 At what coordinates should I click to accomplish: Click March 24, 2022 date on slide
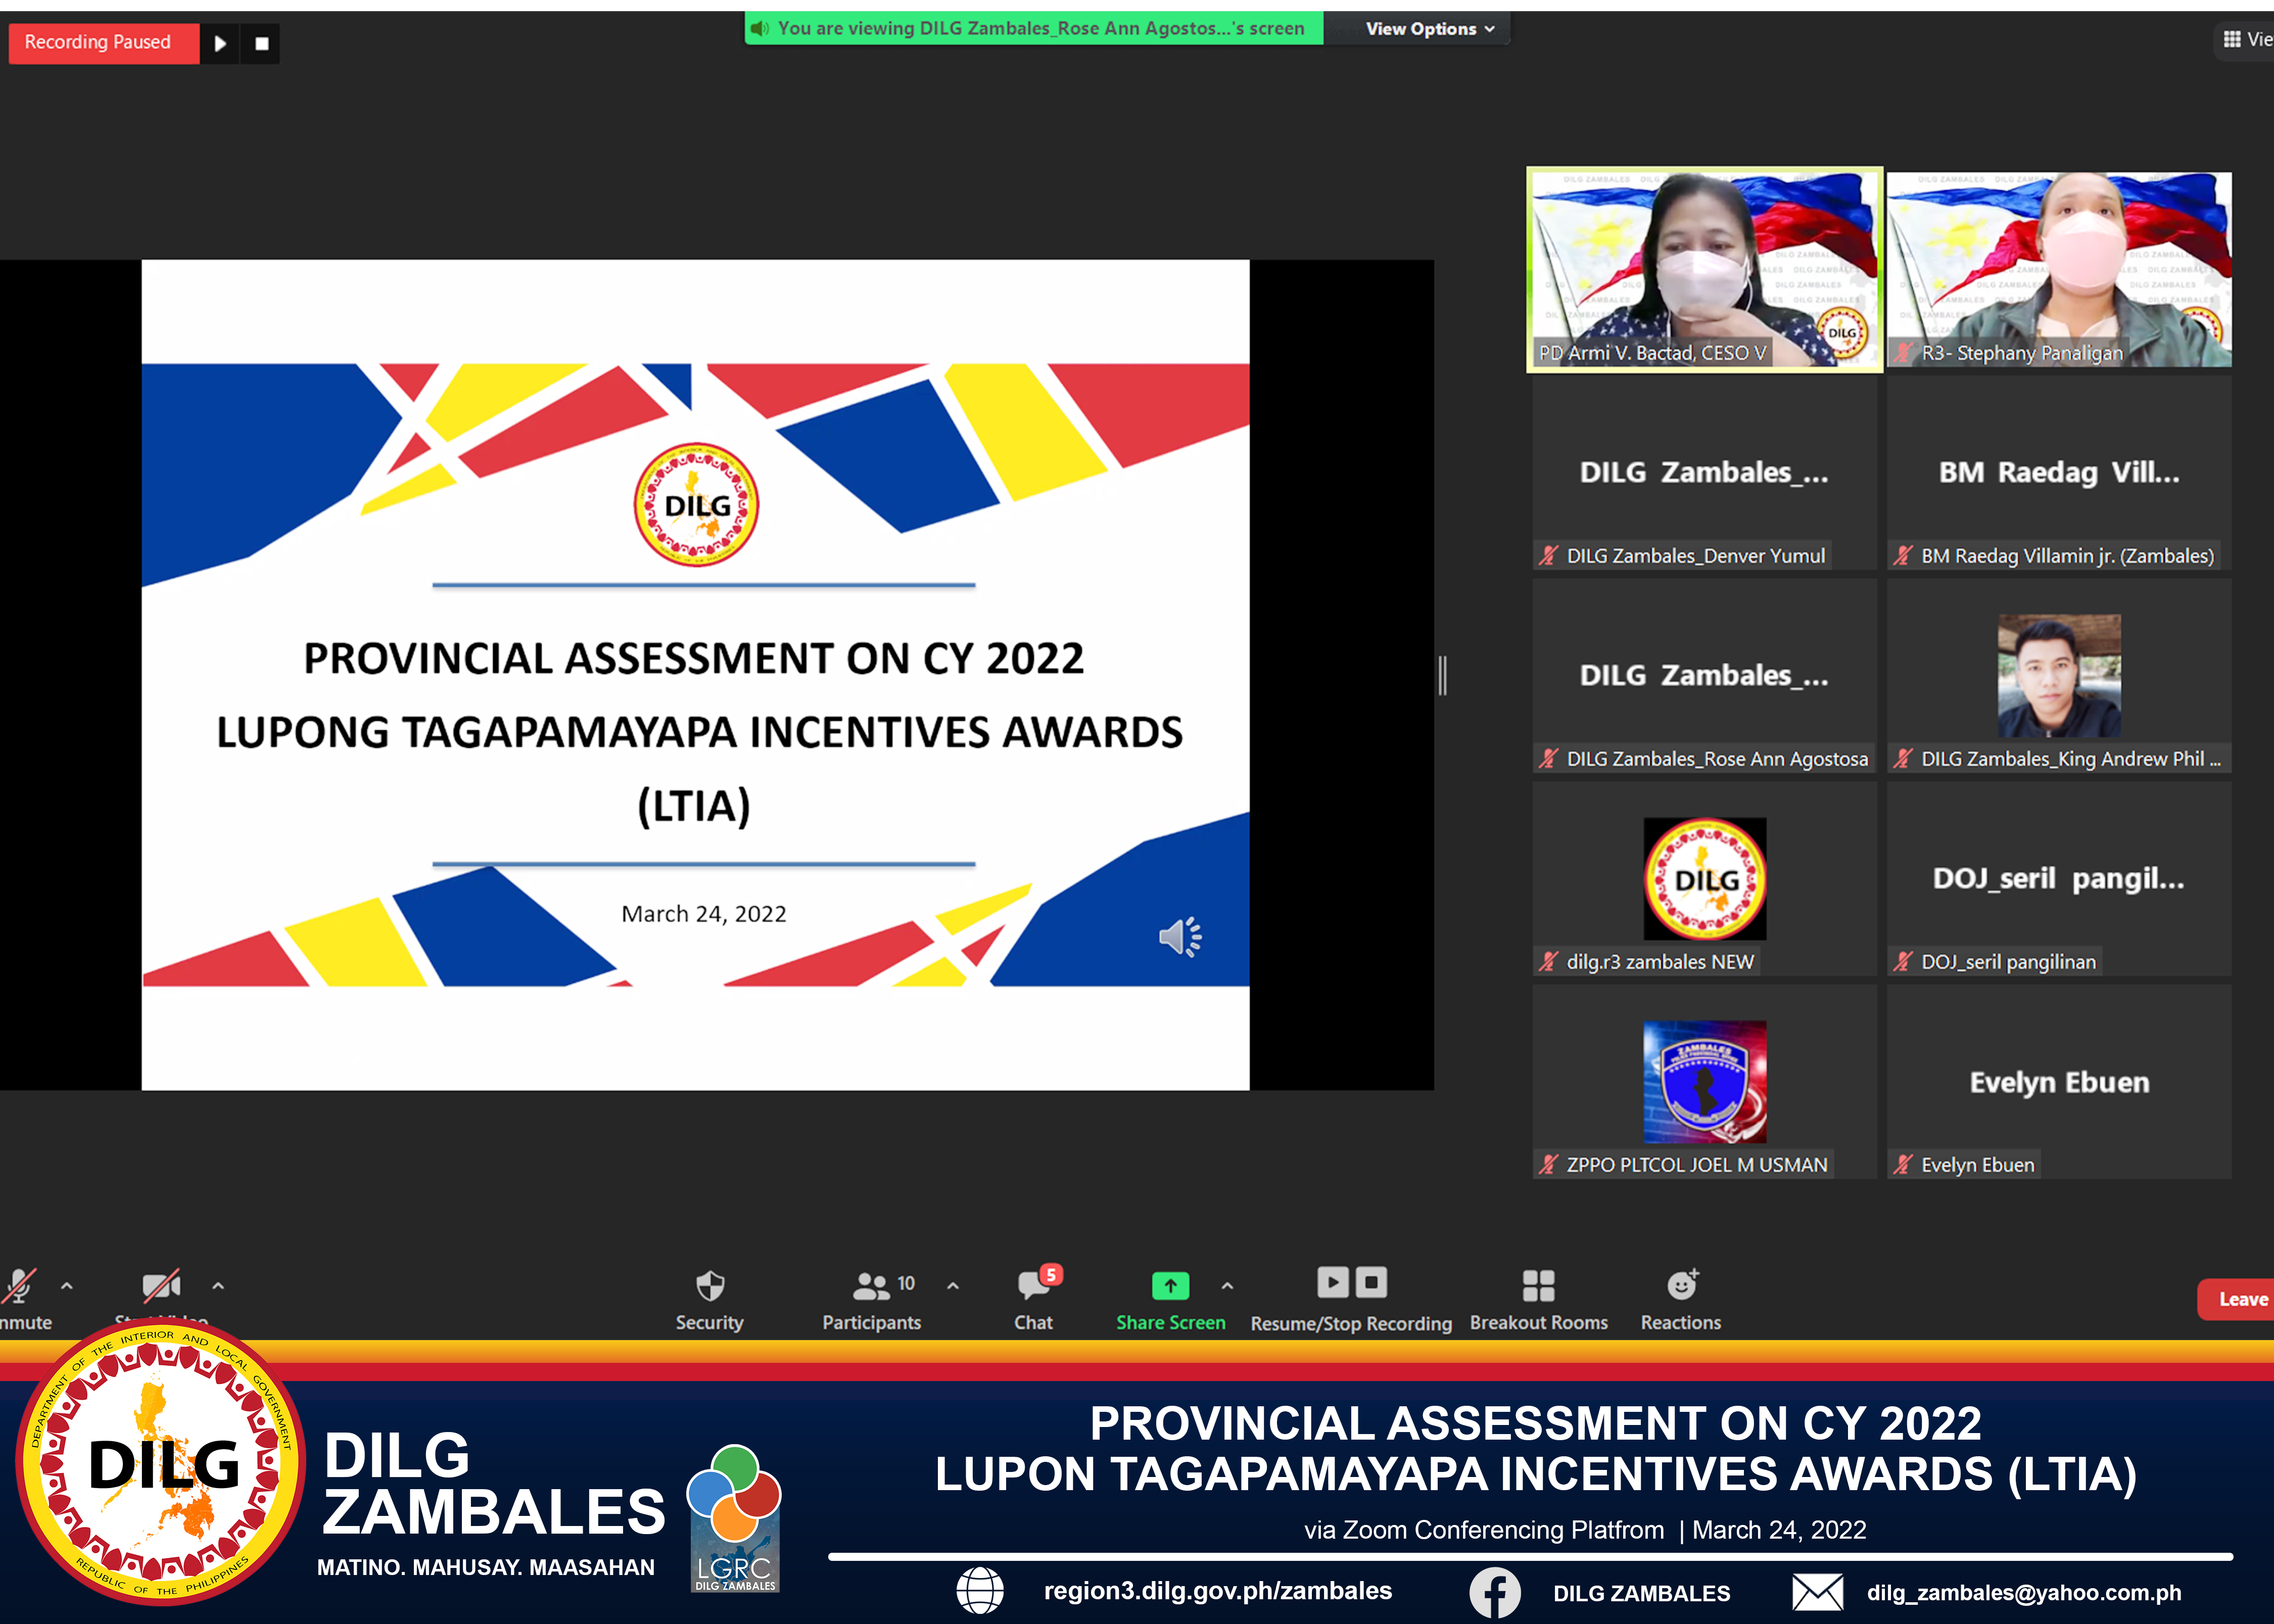[703, 914]
